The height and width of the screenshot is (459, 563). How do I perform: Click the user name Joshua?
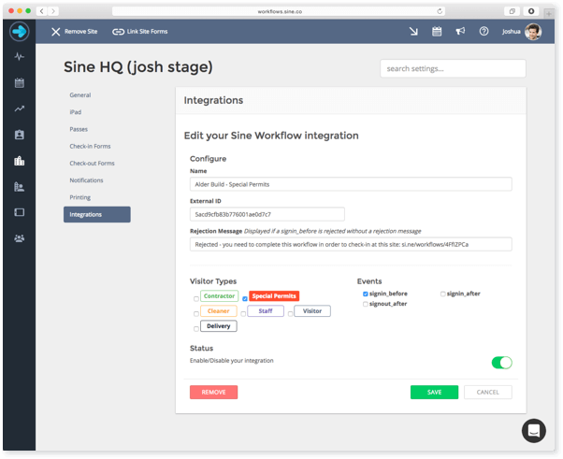tap(511, 32)
